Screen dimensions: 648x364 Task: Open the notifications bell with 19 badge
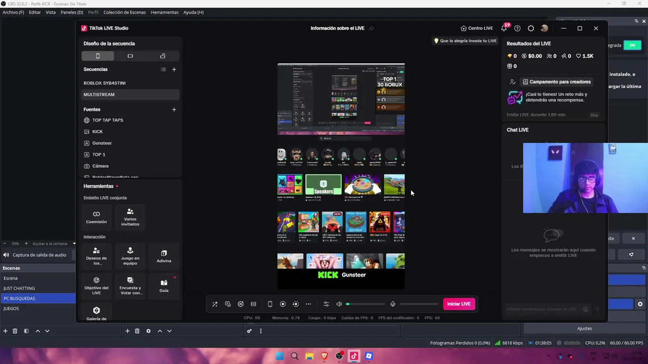click(x=504, y=28)
